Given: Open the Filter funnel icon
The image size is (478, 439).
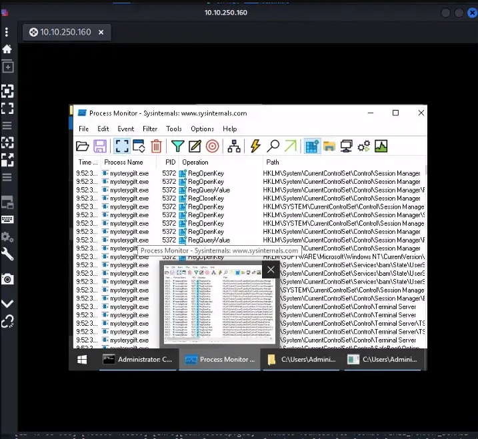Looking at the screenshot, I should point(178,147).
